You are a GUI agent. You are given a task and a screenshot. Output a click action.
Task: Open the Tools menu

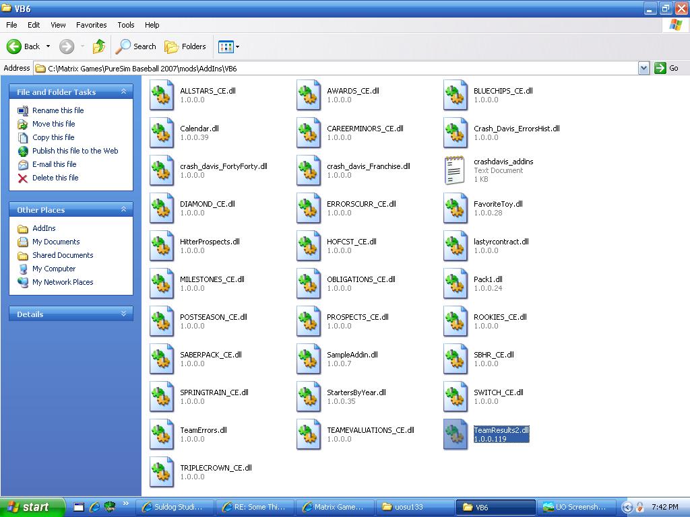point(126,25)
